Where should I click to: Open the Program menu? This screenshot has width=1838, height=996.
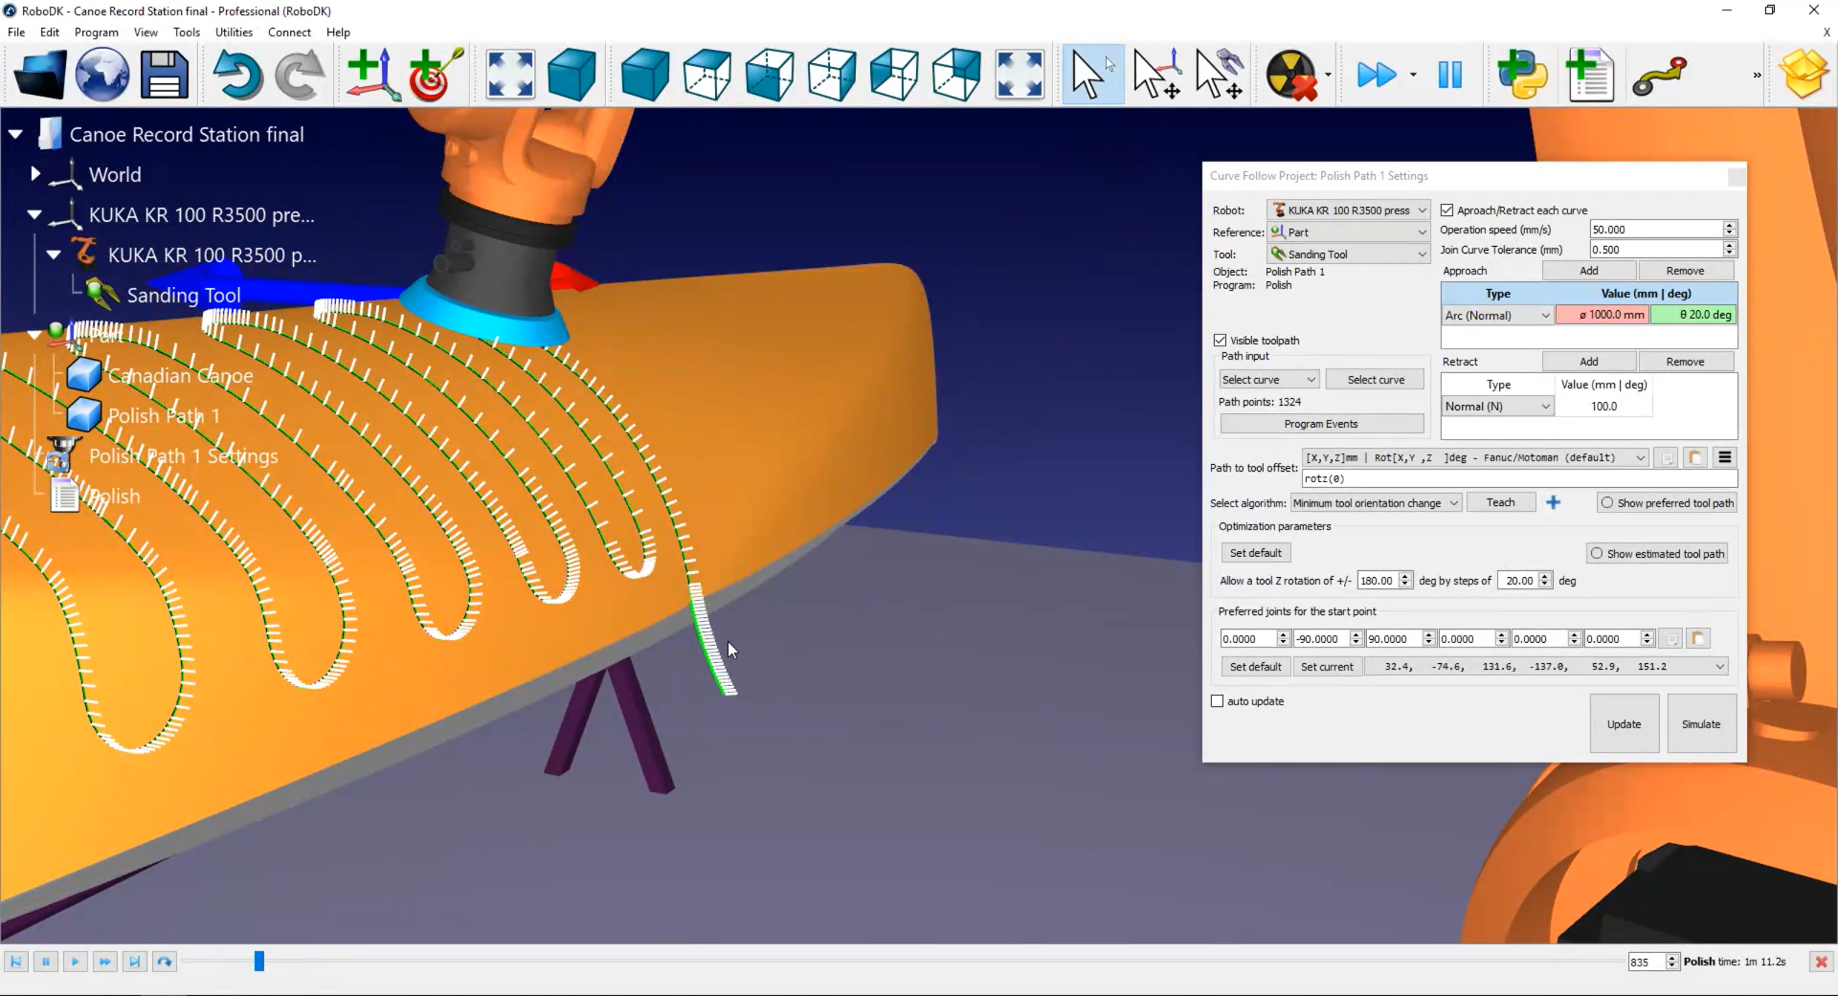[x=96, y=33]
